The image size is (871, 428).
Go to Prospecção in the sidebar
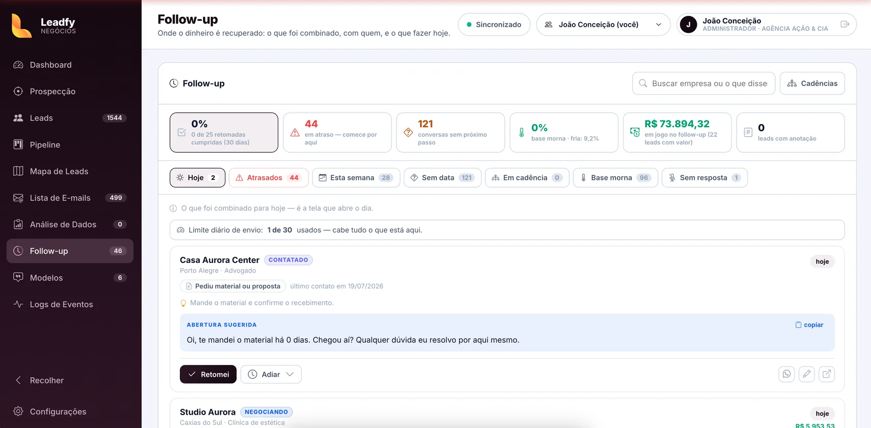[x=70, y=91]
